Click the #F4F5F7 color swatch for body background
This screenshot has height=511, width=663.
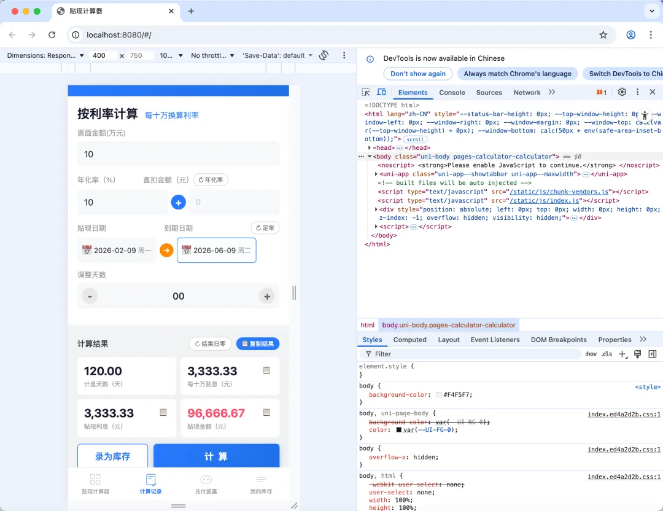tap(438, 394)
